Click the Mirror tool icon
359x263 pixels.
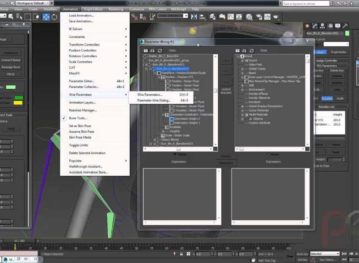tap(194, 17)
